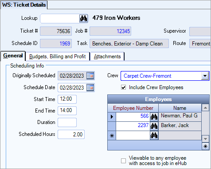Click the Scheduled Hours field showing 2.00

click(x=71, y=134)
